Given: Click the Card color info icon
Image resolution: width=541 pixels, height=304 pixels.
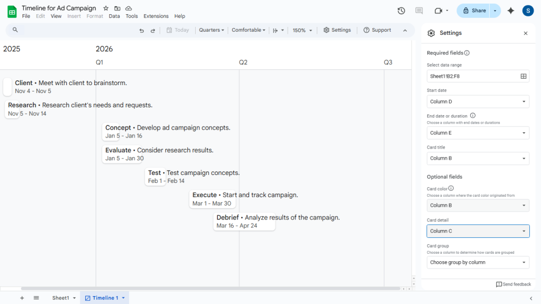Looking at the screenshot, I should click(x=451, y=188).
